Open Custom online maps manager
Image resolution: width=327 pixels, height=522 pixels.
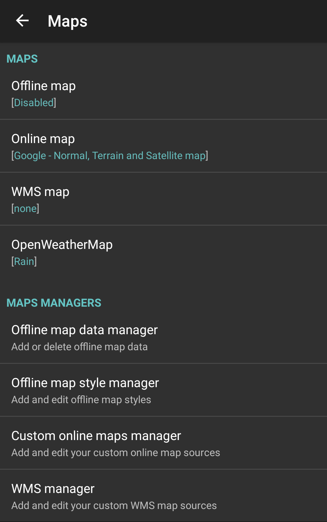click(96, 436)
